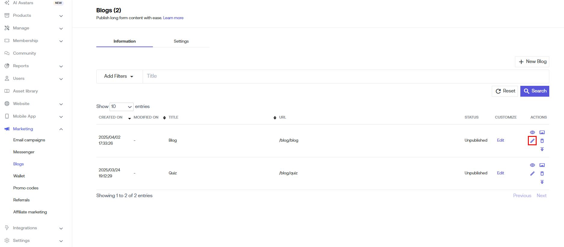Viewport: 564px width, 247px height.
Task: Preview the Quiz entry with the eye icon
Action: point(532,165)
